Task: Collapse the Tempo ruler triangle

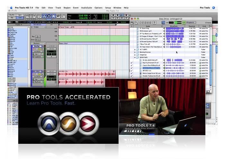Action: coord(32,27)
